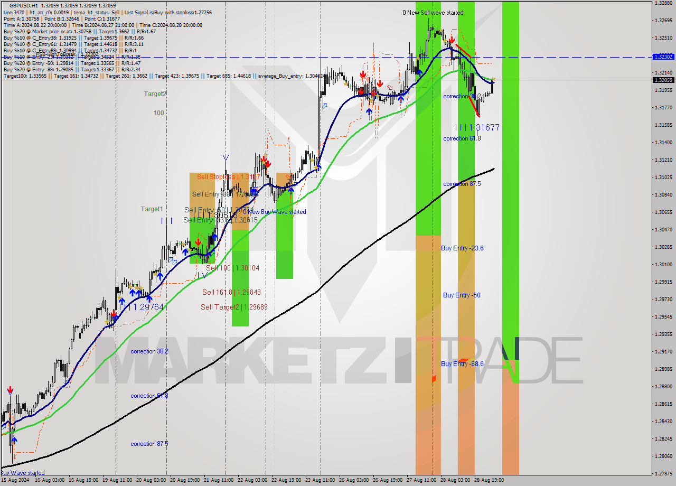Image resolution: width=676 pixels, height=486 pixels.
Task: Click the 1.28800 price axis value
Action: coord(663,387)
